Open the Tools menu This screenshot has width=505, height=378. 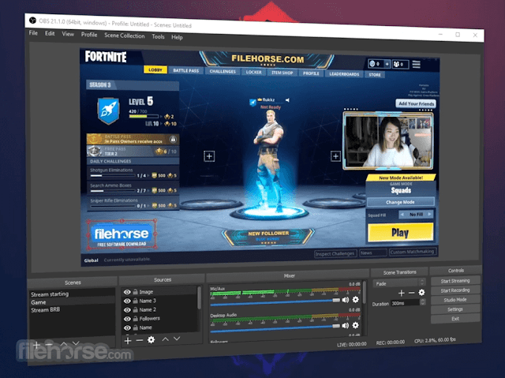coord(158,37)
